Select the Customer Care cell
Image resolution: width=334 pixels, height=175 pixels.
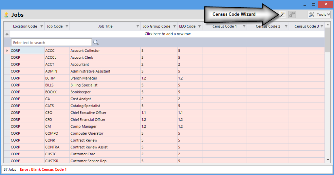click(x=105, y=154)
